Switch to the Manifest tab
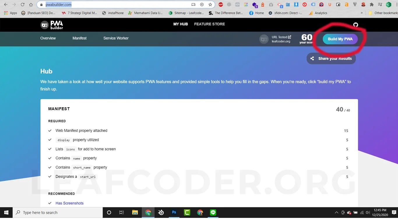The image size is (398, 224). (80, 38)
